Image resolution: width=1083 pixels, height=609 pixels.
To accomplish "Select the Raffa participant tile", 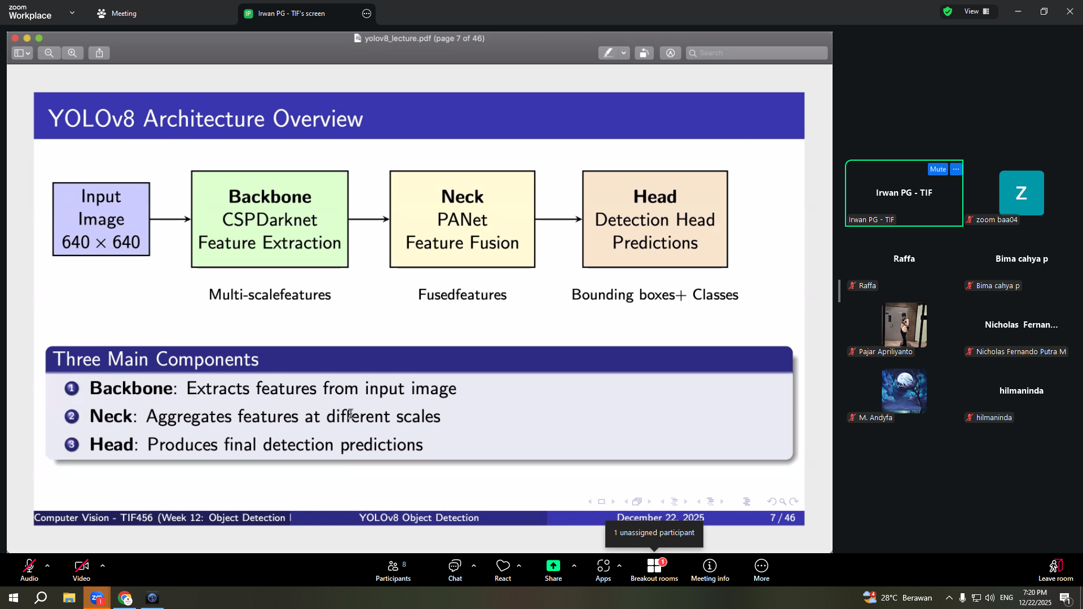I will coord(904,259).
